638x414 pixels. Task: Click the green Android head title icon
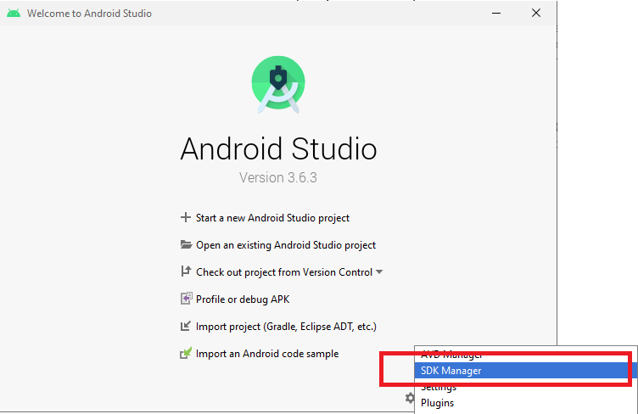(x=14, y=13)
